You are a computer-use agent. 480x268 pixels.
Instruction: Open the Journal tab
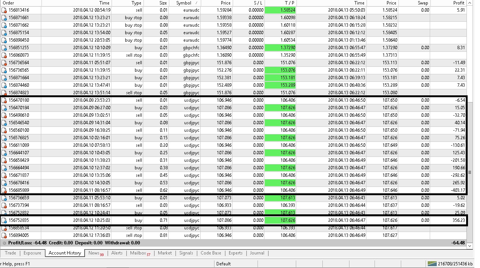point(257,253)
